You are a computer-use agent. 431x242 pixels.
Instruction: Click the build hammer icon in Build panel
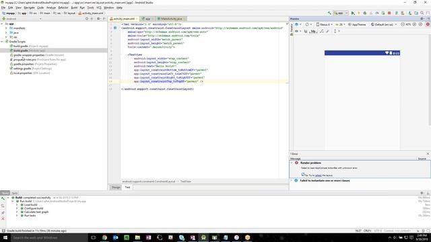click(x=3, y=198)
